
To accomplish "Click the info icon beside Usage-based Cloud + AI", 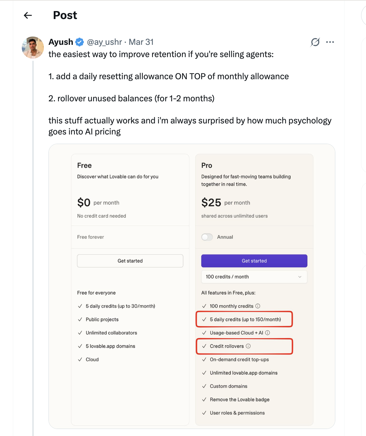I will click(267, 333).
